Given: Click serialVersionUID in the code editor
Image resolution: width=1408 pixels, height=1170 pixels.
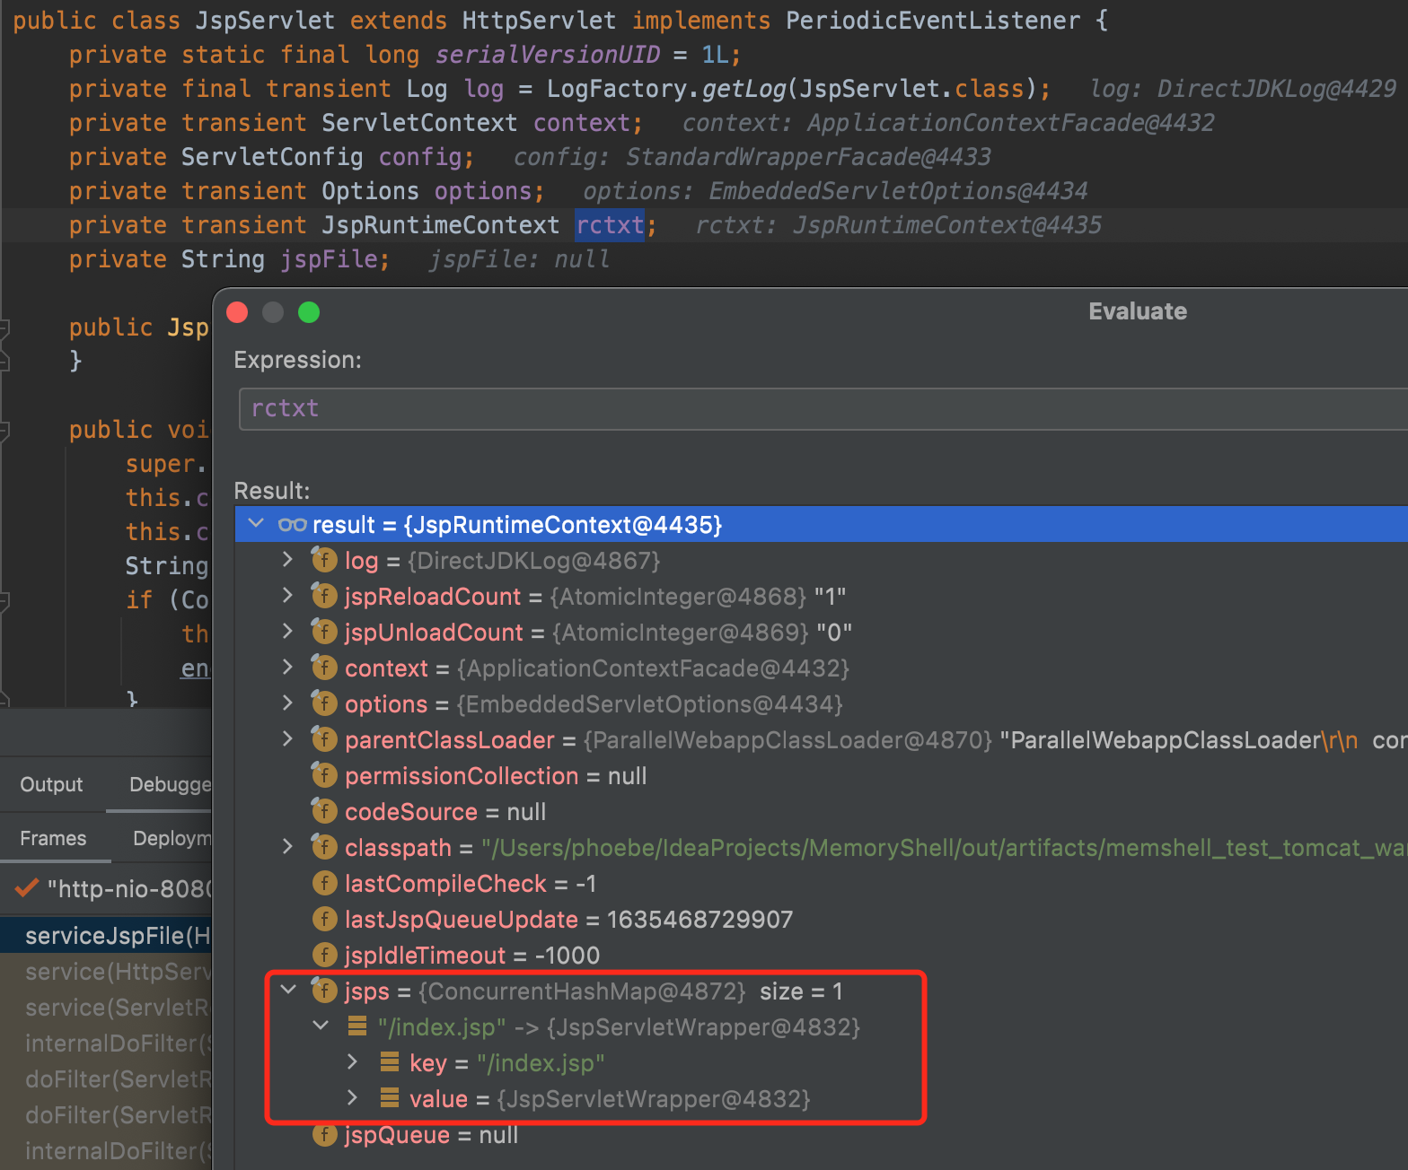Looking at the screenshot, I should 547,55.
